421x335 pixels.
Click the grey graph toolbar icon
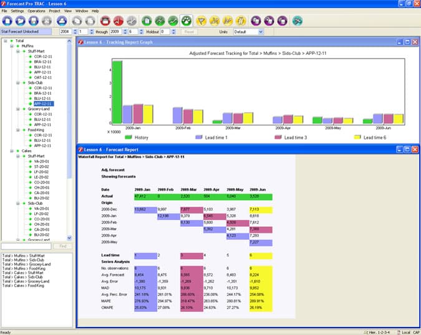(x=132, y=21)
